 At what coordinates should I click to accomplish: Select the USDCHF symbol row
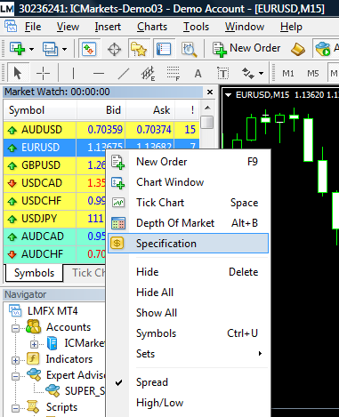[54, 201]
